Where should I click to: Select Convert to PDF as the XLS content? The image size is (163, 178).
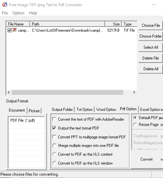54,154
